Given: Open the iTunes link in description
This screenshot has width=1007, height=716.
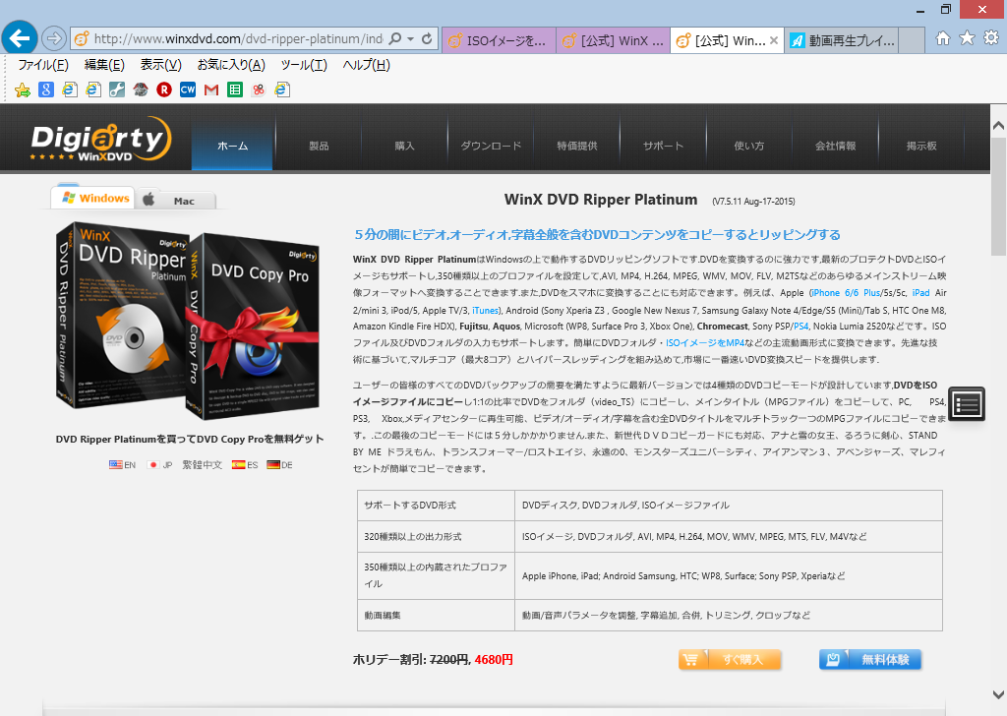Looking at the screenshot, I should (486, 310).
